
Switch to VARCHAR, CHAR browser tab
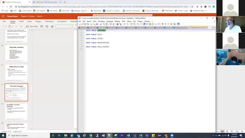47,2
